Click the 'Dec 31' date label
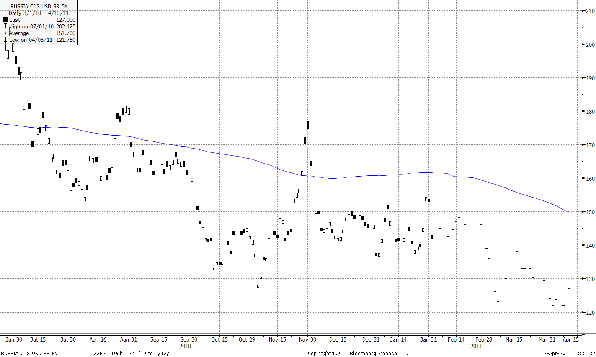The width and height of the screenshot is (596, 357). click(x=371, y=339)
